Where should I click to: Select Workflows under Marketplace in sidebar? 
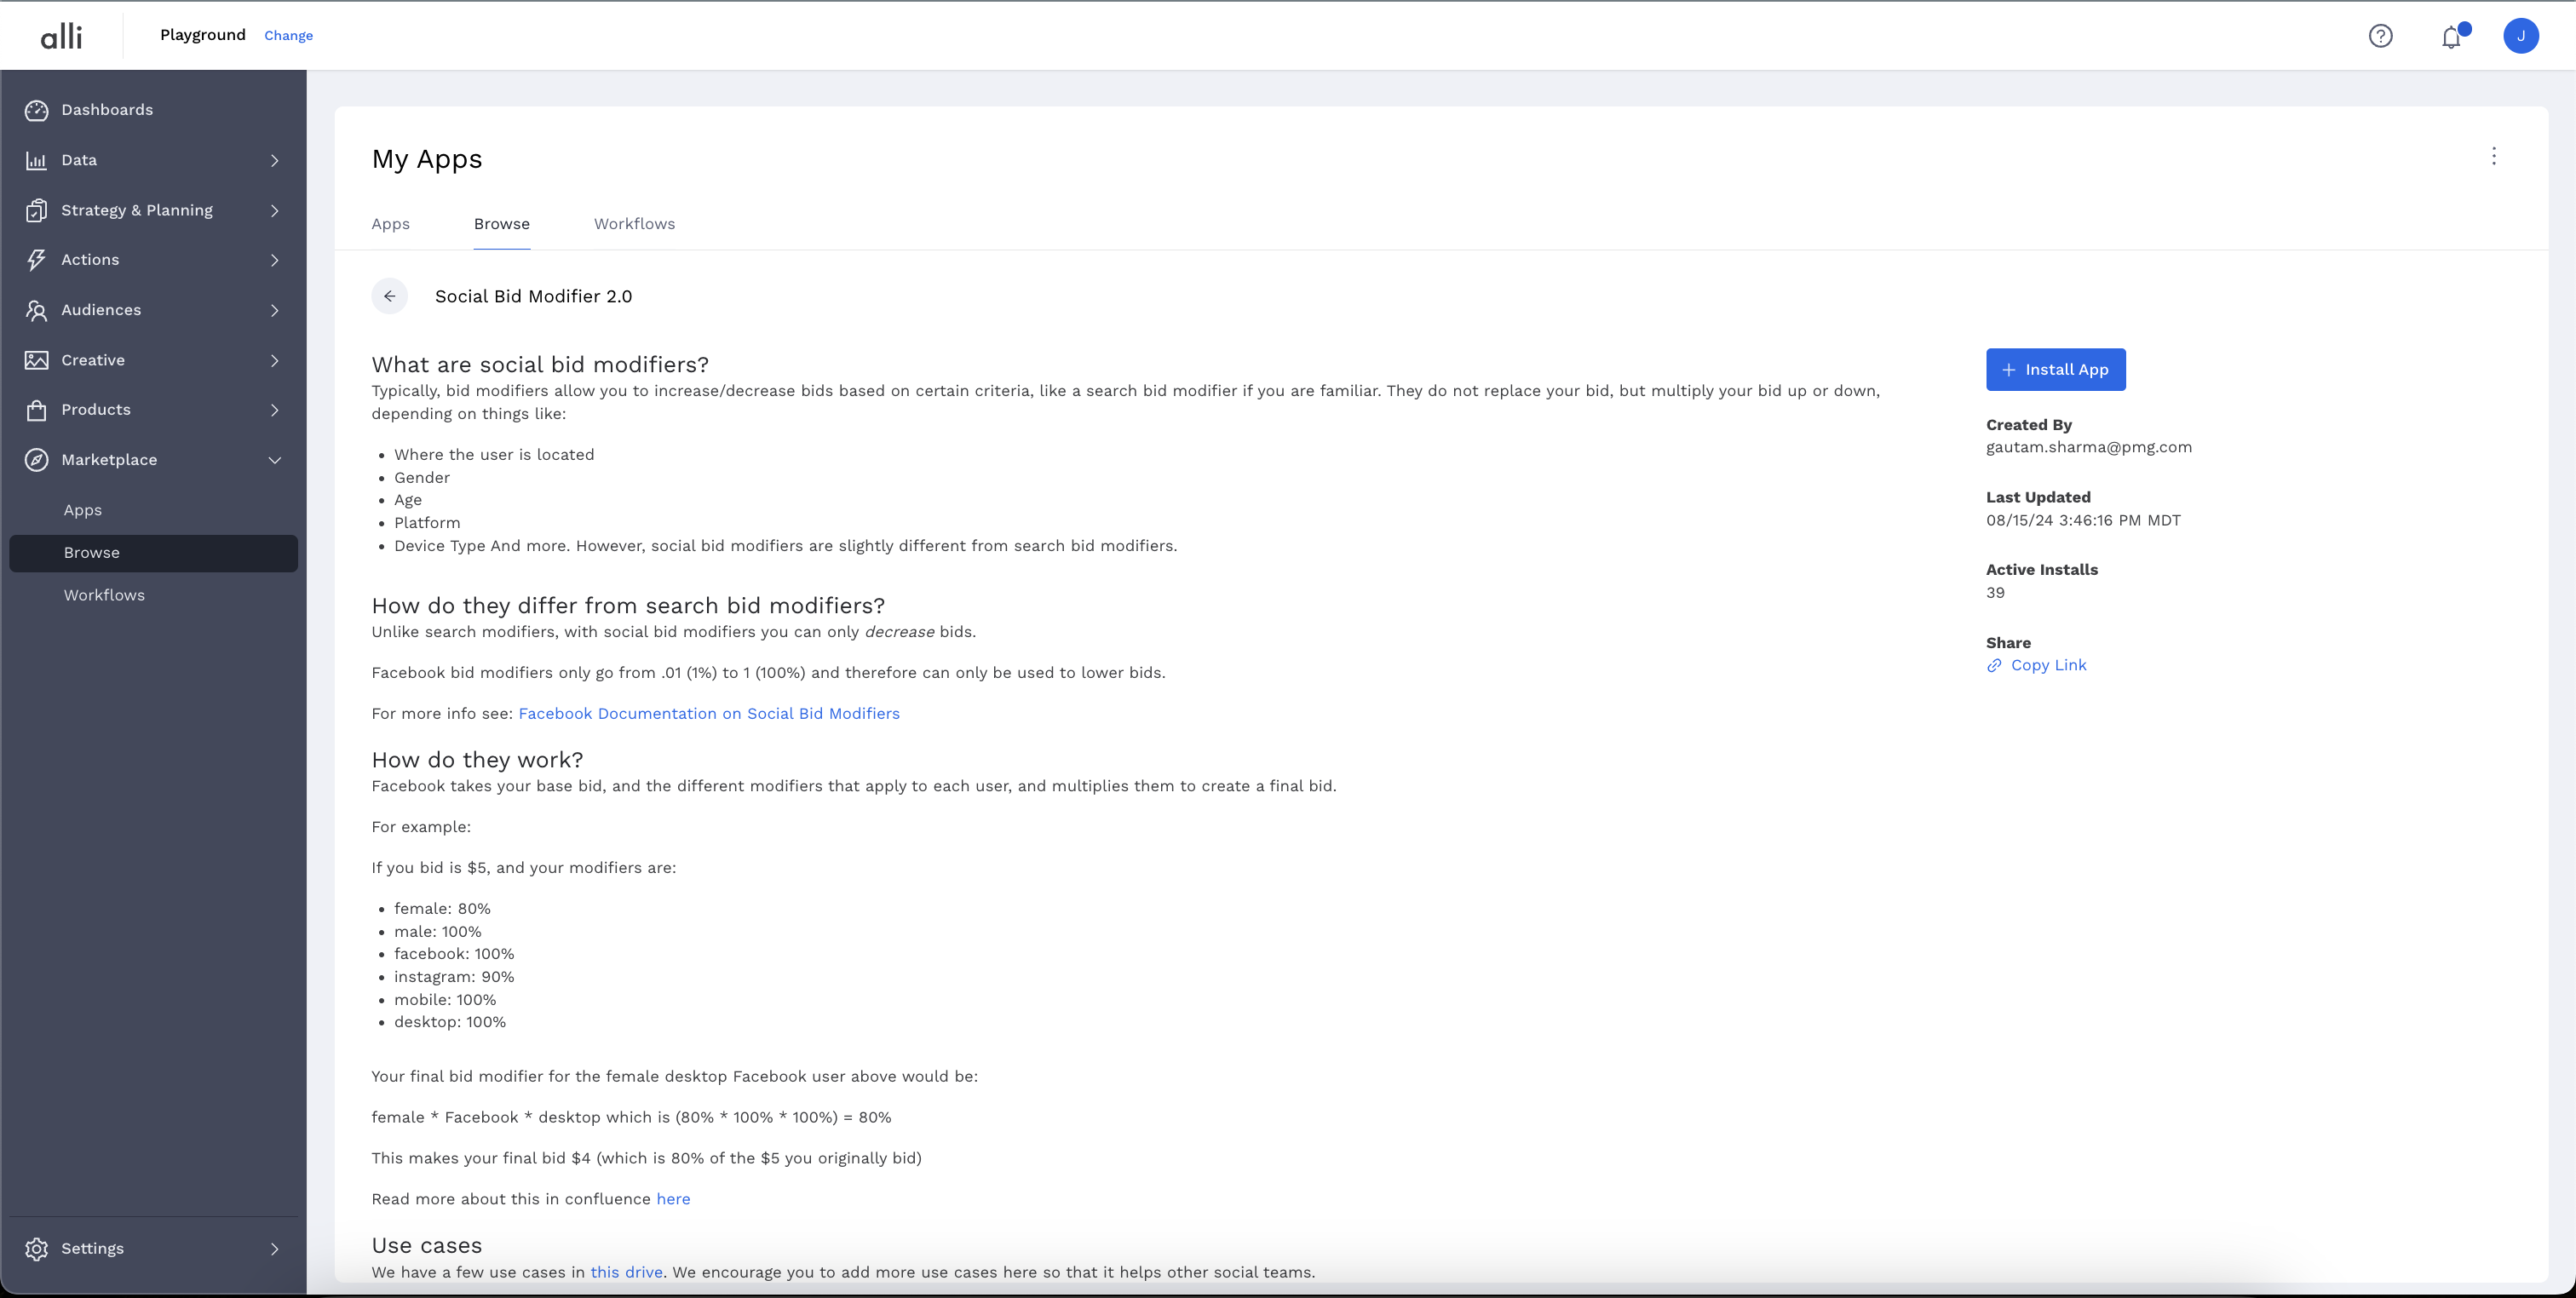click(104, 595)
